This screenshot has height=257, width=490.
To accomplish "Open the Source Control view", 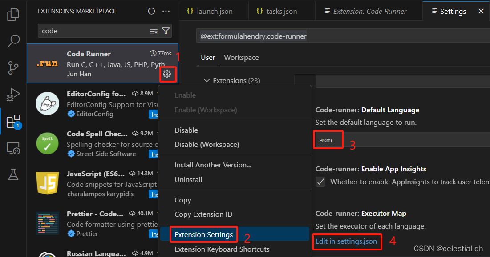I will 13,67.
